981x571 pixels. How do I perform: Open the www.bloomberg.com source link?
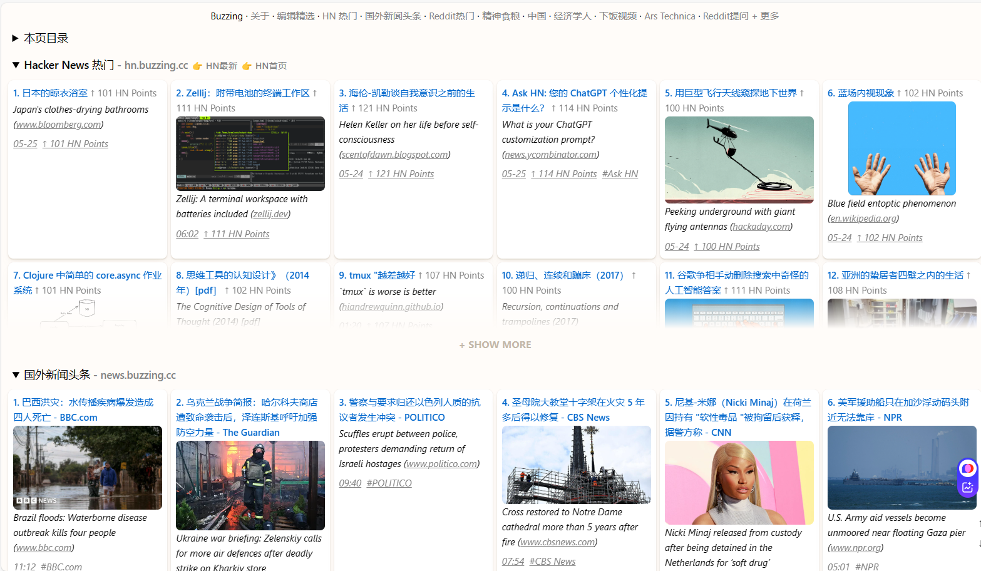click(59, 125)
